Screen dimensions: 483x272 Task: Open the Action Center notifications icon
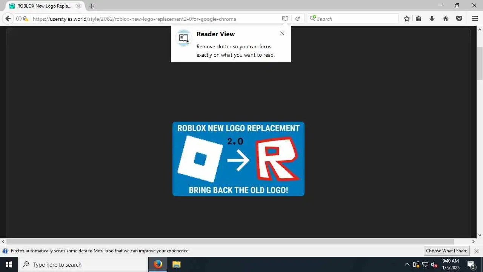471,264
